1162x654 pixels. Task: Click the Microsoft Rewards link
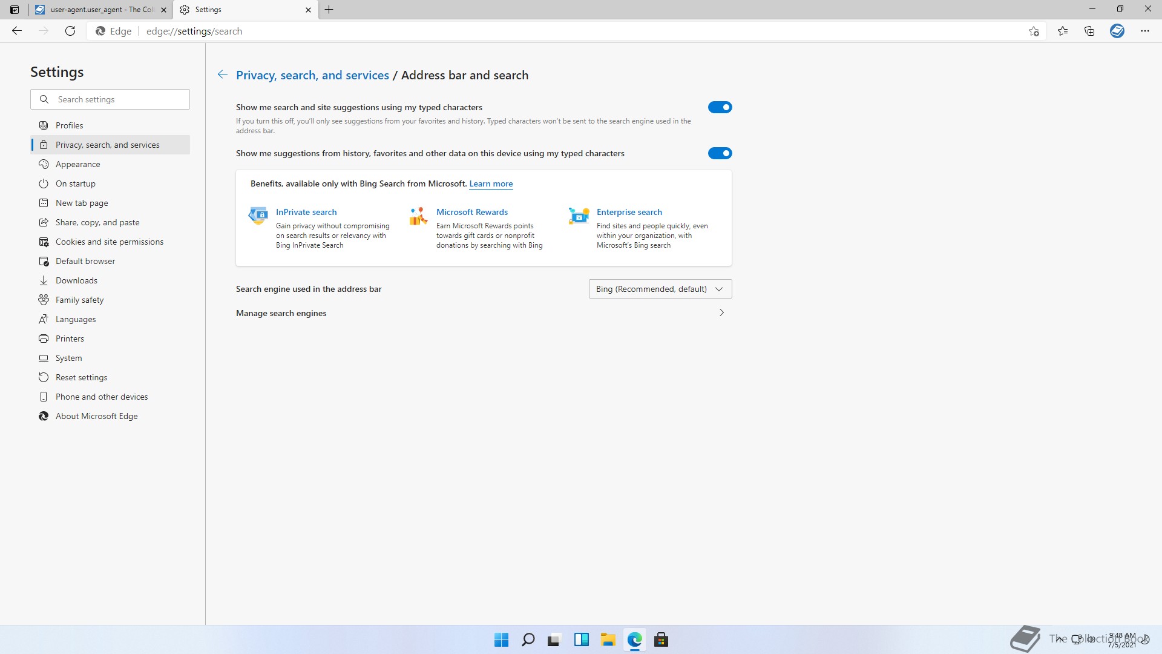click(472, 212)
